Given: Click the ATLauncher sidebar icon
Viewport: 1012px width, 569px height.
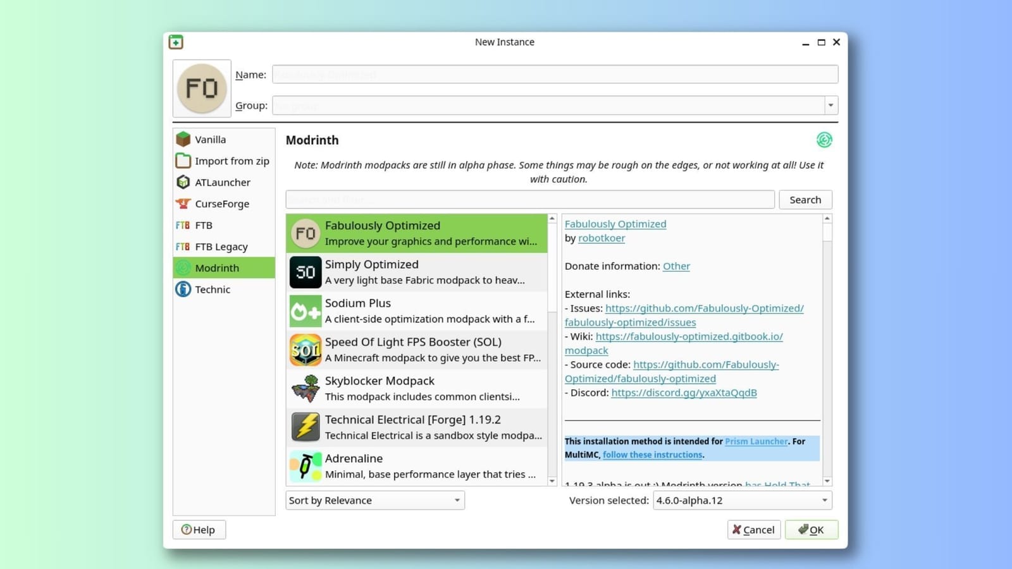Looking at the screenshot, I should (x=183, y=182).
